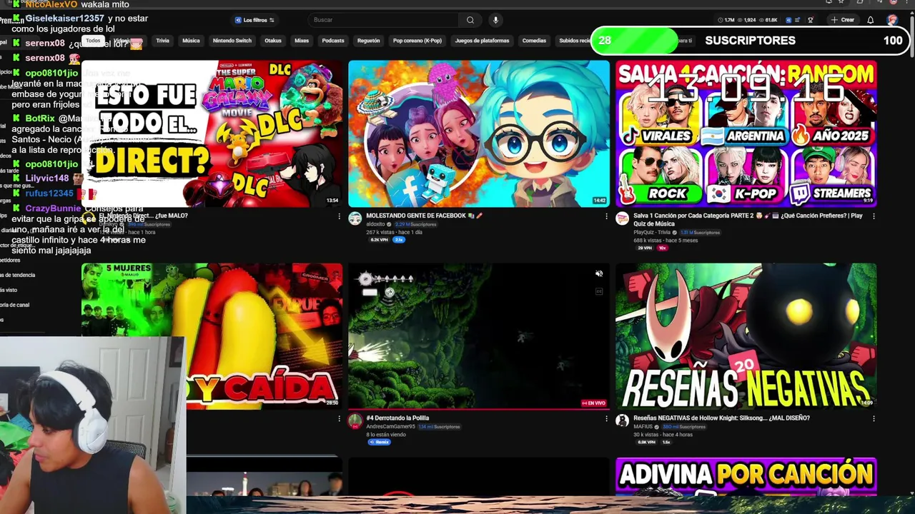Screen dimensions: 915x514
Task: Select the Otakus filter chip
Action: point(273,41)
